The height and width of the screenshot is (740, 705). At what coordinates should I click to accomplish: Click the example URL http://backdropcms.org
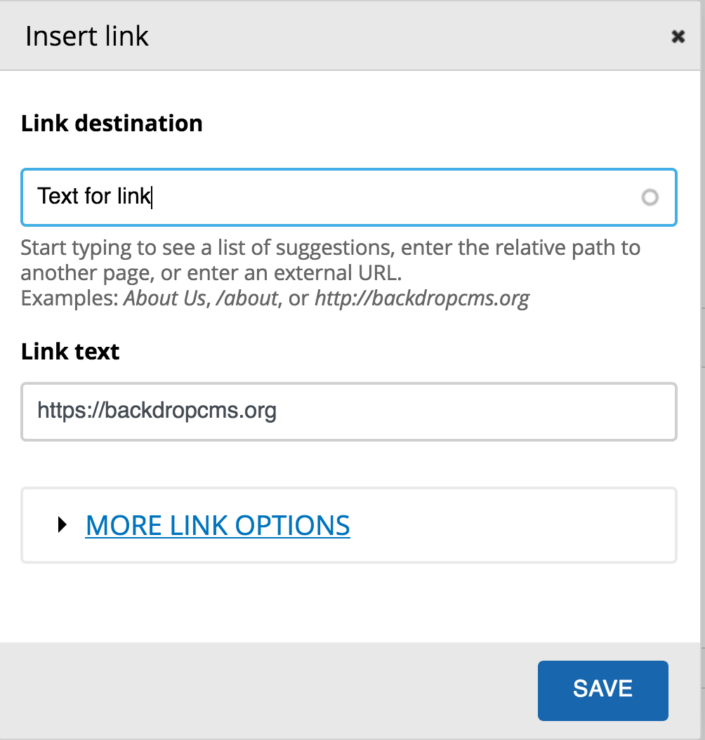(x=421, y=298)
